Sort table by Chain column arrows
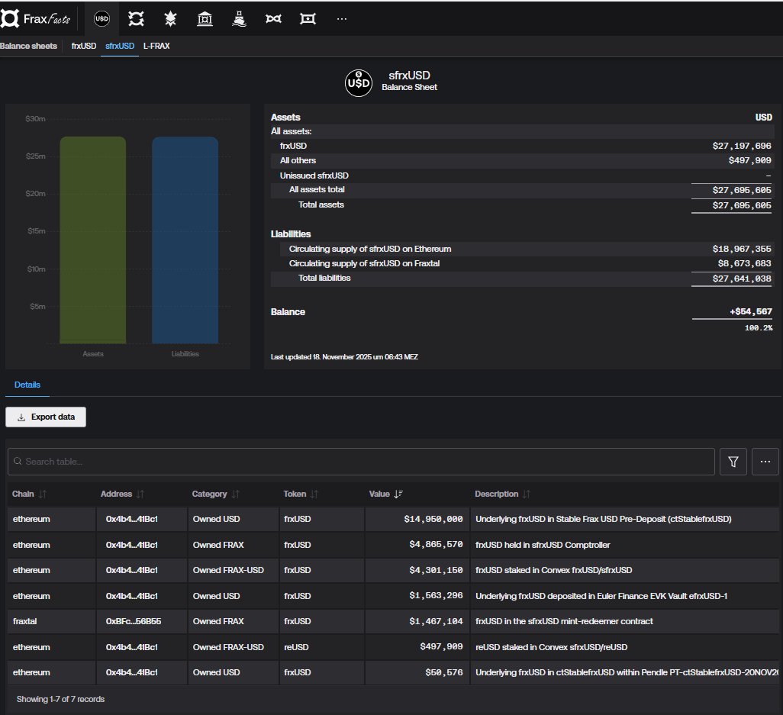 [43, 494]
